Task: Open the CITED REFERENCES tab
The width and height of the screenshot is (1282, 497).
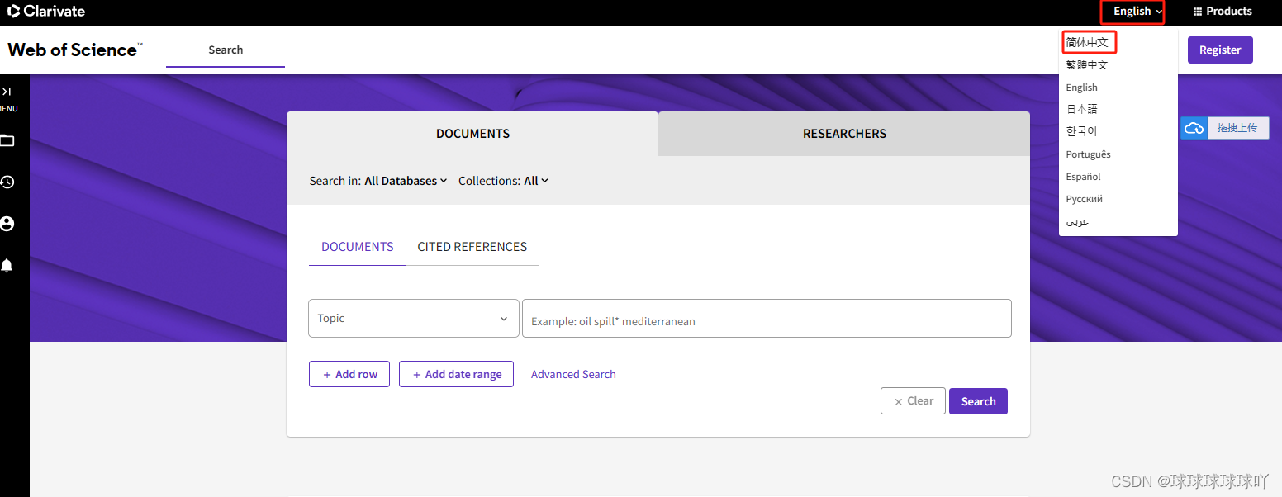Action: 472,247
